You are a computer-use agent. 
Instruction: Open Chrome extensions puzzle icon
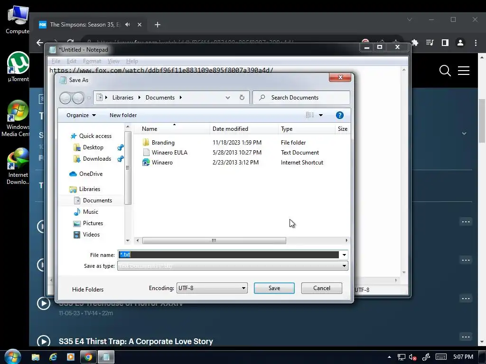[415, 42]
